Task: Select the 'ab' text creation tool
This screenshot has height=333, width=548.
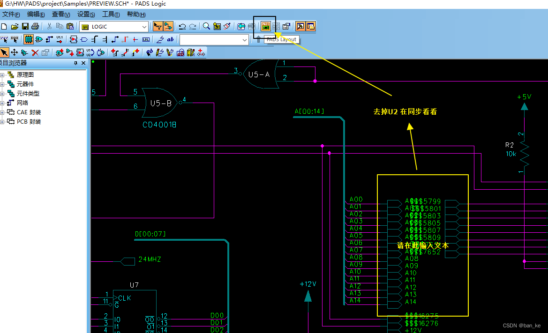Action: pyautogui.click(x=170, y=39)
